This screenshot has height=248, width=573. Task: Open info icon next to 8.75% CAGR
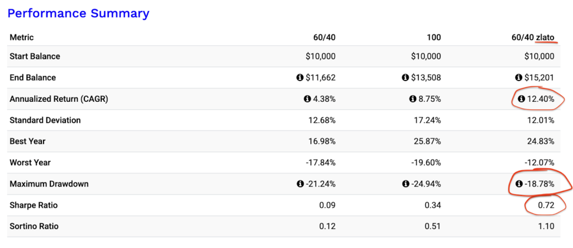point(413,99)
